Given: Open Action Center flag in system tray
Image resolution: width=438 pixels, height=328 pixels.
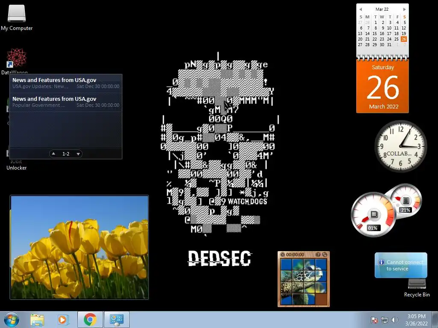Looking at the screenshot, I should click(x=374, y=320).
